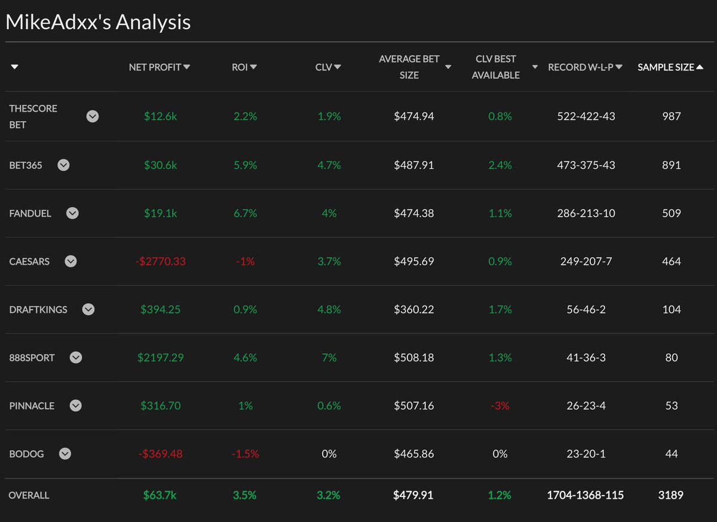The image size is (717, 522).
Task: Expand the THESCORE BET row chevron
Action: (x=92, y=117)
